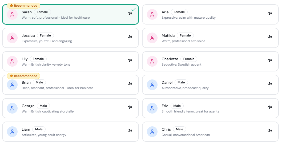Listen to Chris's voice sample
This screenshot has height=145, width=282.
(x=269, y=131)
